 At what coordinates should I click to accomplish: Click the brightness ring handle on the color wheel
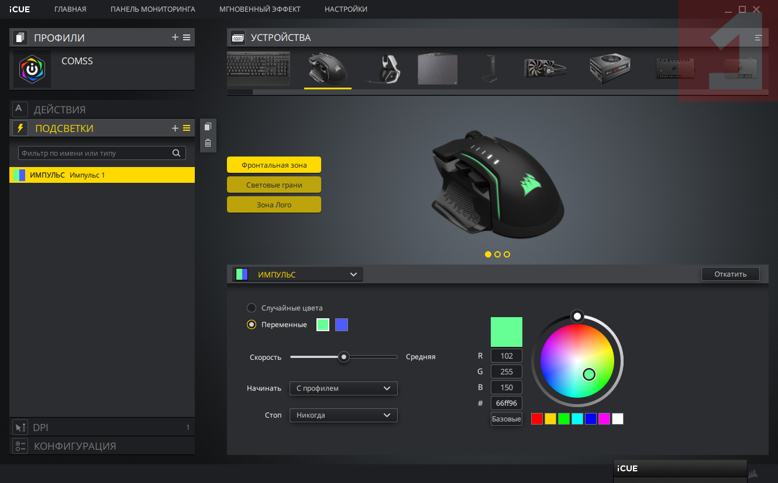point(577,316)
